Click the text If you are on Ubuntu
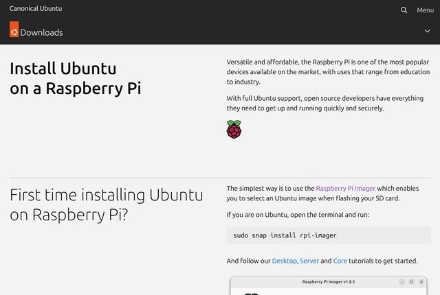The height and width of the screenshot is (295, 440). tap(298, 215)
